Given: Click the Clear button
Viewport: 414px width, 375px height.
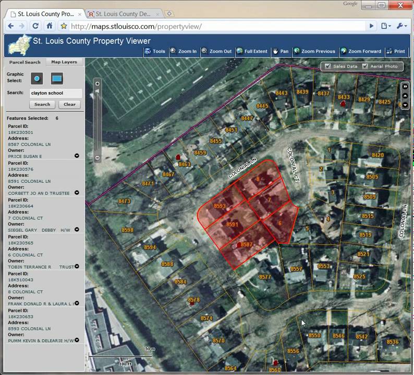Looking at the screenshot, I should pyautogui.click(x=69, y=105).
